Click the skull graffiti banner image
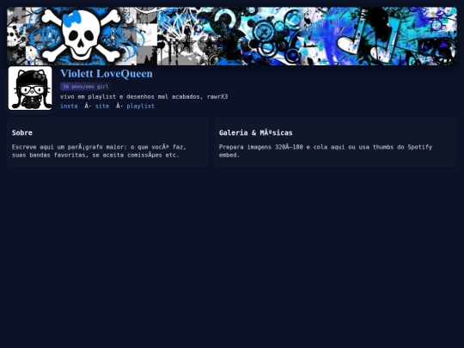This screenshot has width=464, height=348. click(x=232, y=36)
